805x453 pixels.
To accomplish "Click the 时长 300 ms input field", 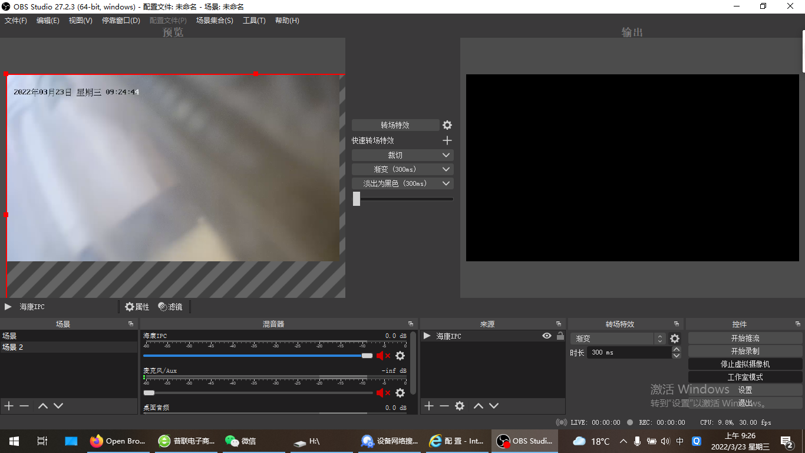I will [629, 352].
